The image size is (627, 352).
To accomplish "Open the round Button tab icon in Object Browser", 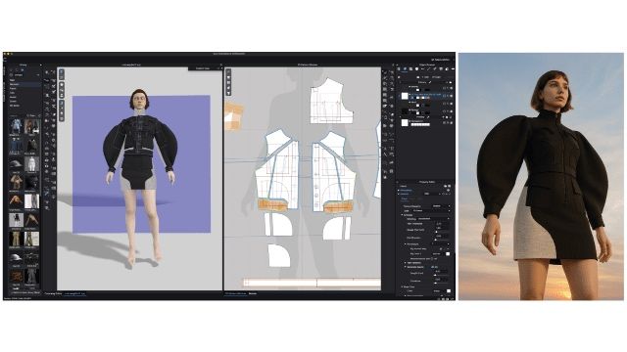I will click(x=416, y=69).
